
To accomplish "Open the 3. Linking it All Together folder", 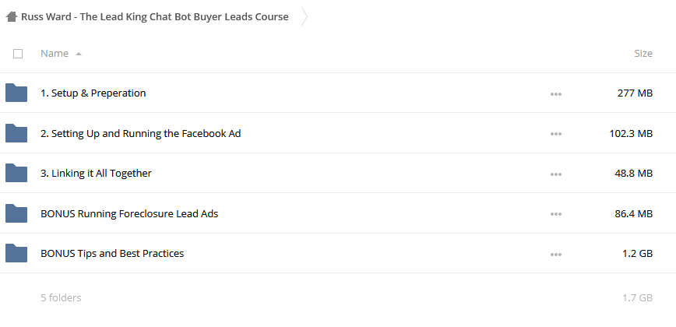I will [x=96, y=173].
